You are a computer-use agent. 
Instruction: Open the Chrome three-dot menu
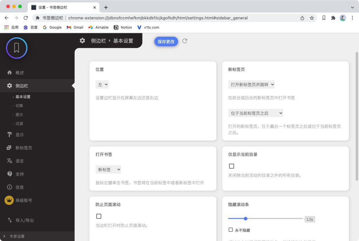coord(352,18)
